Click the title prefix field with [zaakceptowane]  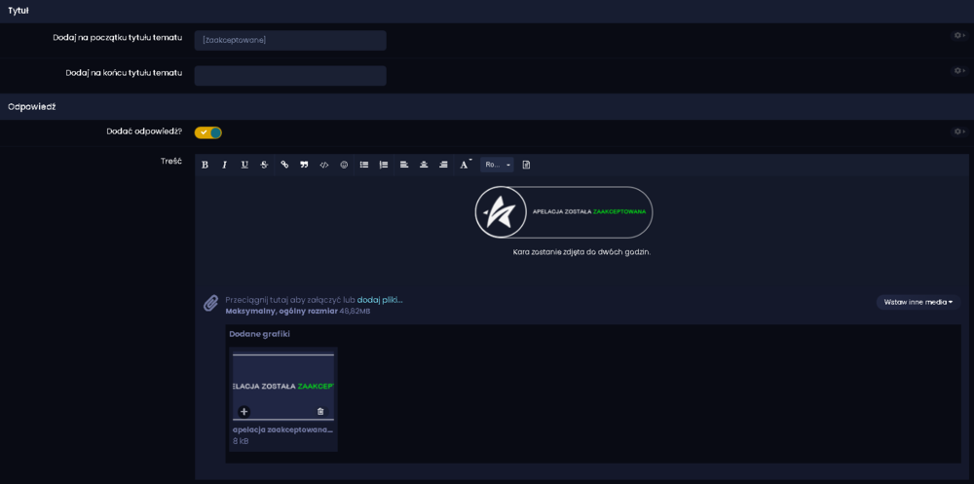290,40
